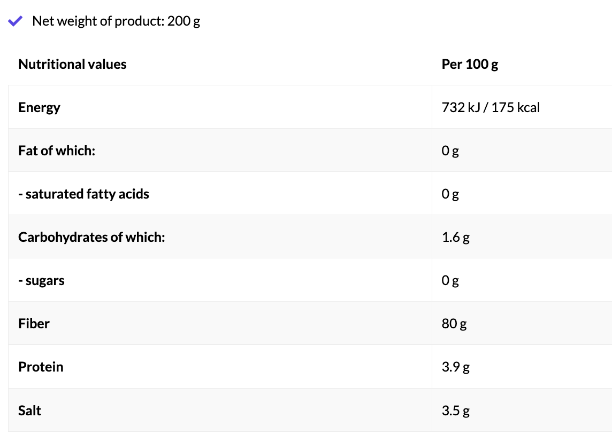
Task: Click the saturated fatty acids 0 g value
Action: click(450, 194)
